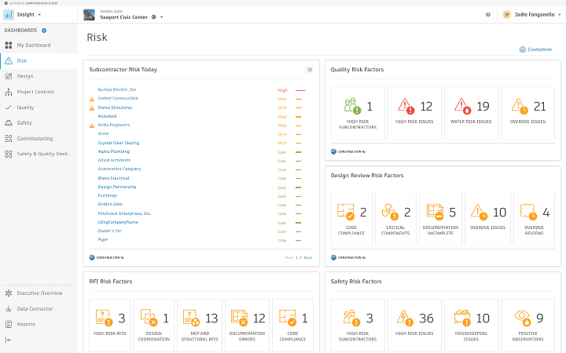The image size is (566, 353).
Task: Collapse the left sidebar panel
Action: (8, 340)
